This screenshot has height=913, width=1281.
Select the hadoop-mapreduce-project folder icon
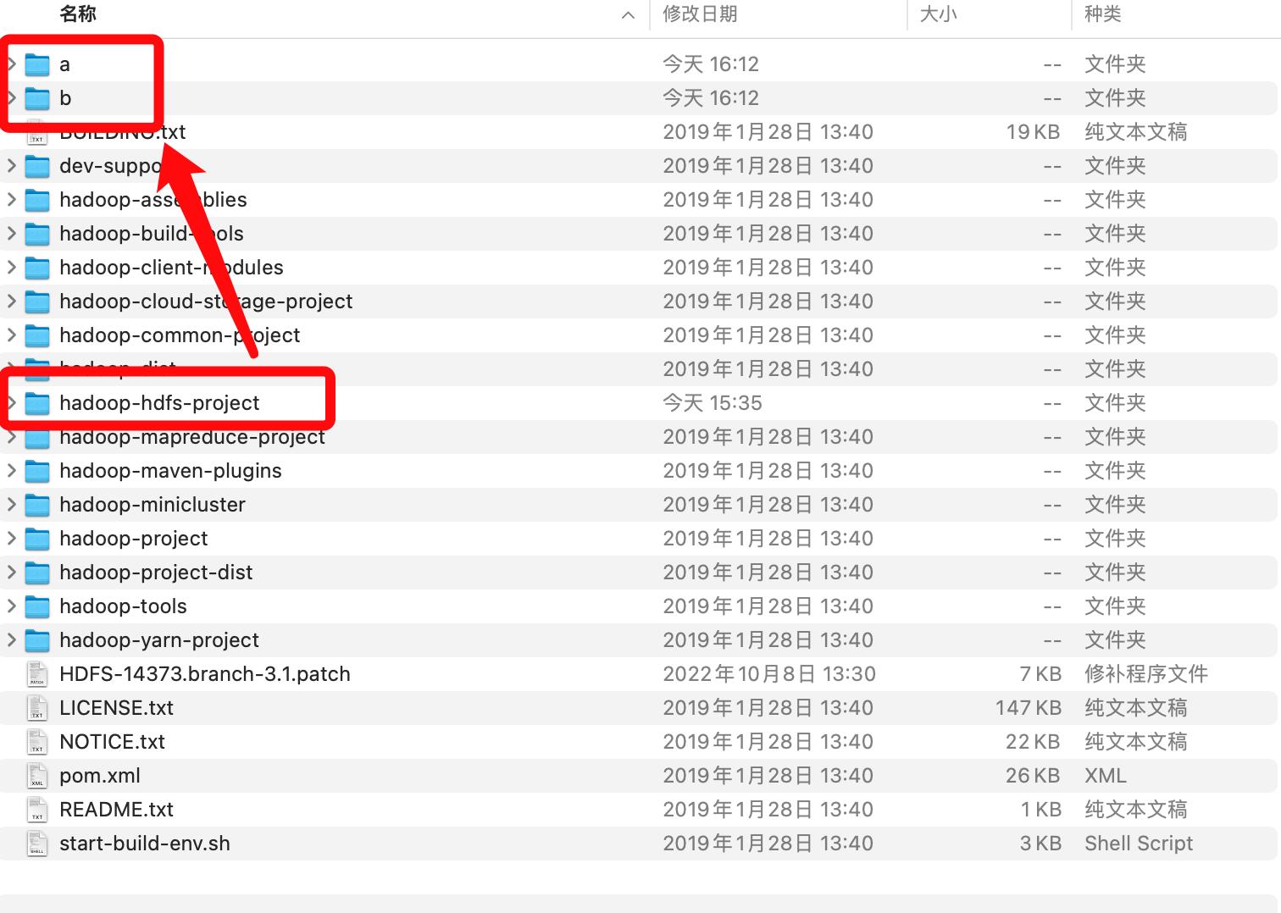click(x=37, y=439)
